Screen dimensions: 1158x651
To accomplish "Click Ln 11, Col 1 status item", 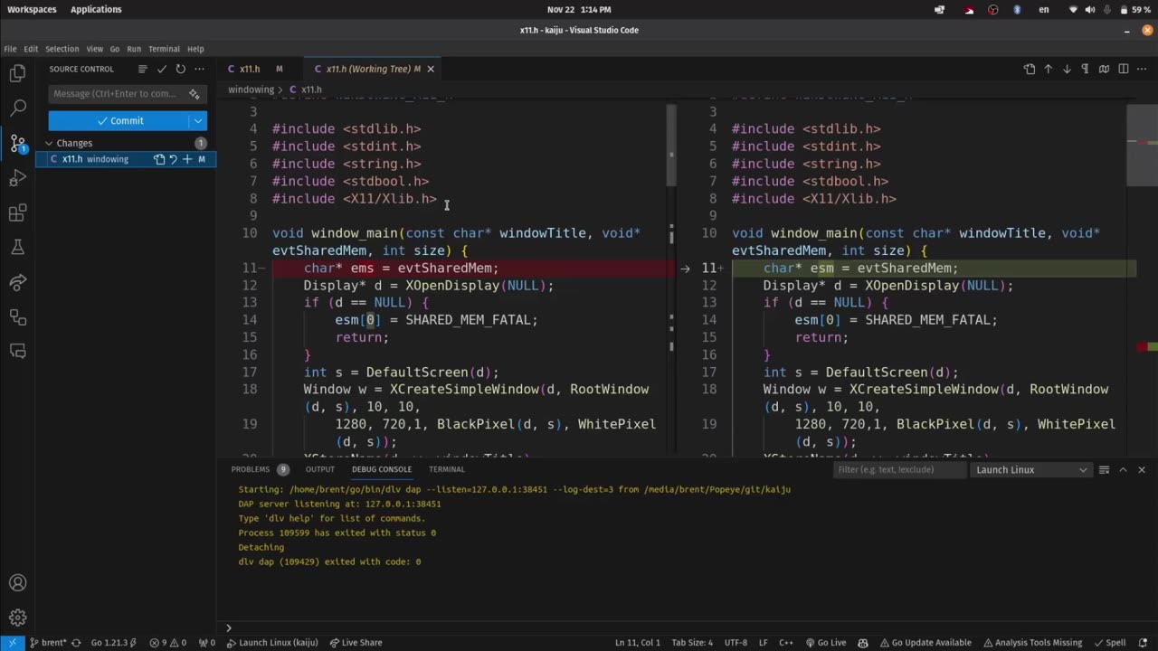I will [638, 643].
